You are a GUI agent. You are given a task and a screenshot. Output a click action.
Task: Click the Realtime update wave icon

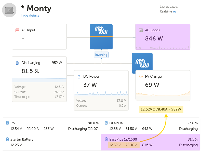tap(174, 12)
